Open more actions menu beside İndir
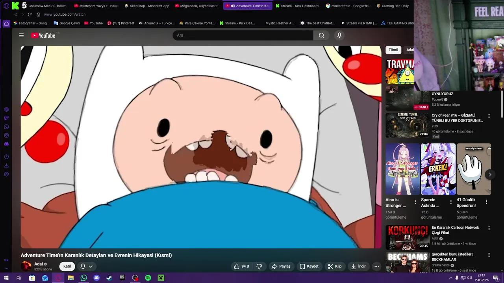Image resolution: width=504 pixels, height=283 pixels. tap(376, 266)
